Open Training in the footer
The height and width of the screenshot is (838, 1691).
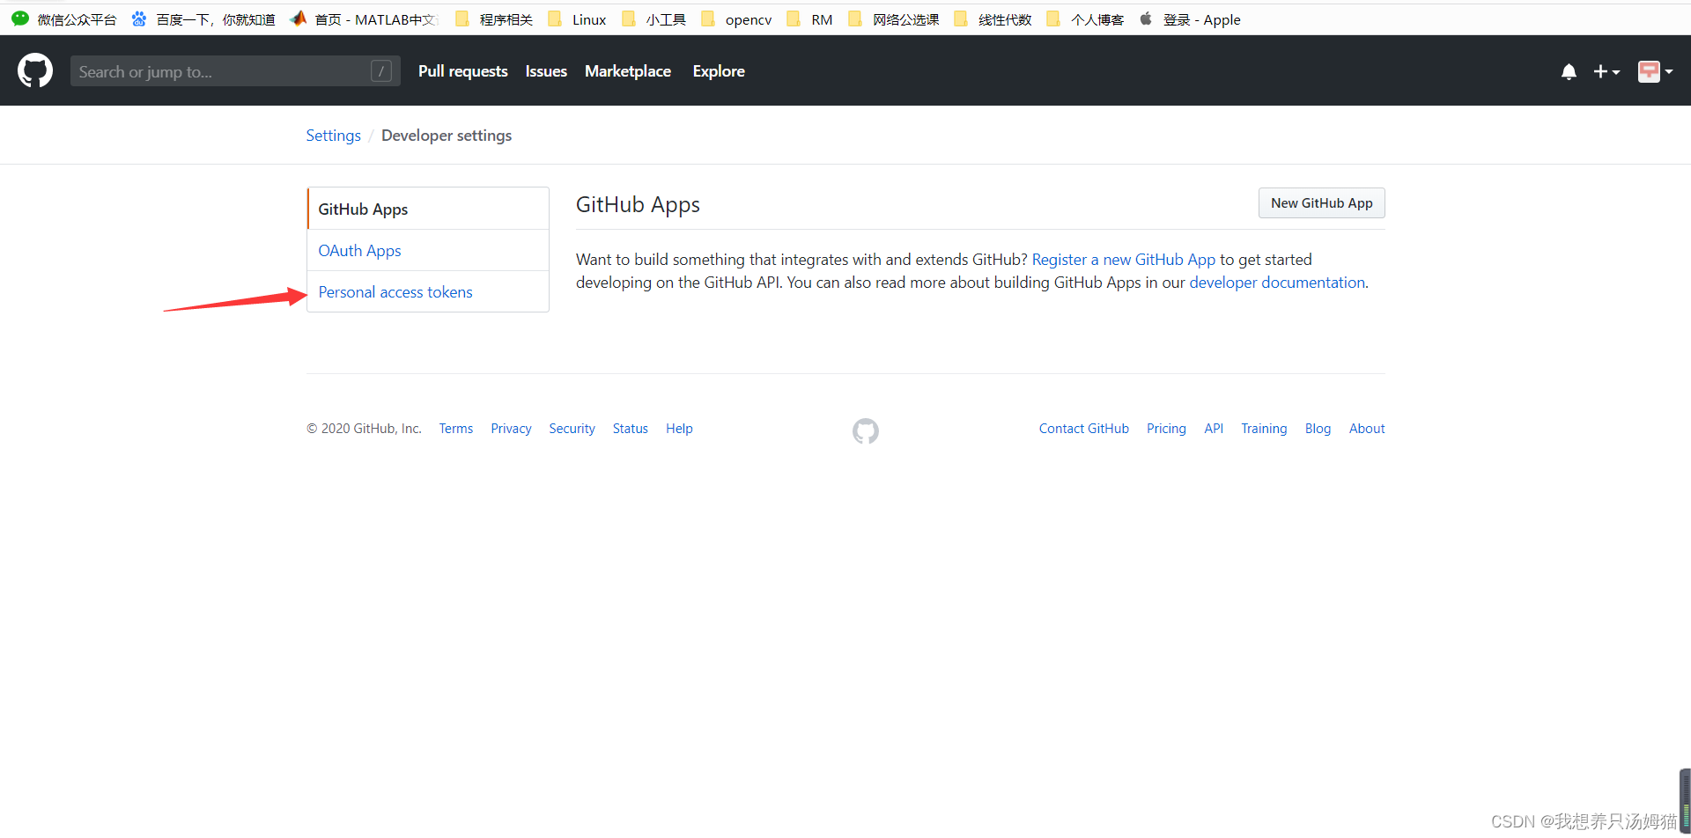pyautogui.click(x=1264, y=429)
